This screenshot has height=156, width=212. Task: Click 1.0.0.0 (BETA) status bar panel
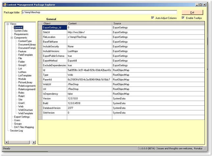[147, 148]
